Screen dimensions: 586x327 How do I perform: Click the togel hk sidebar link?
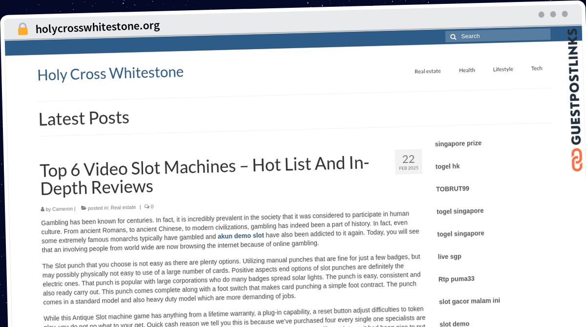tap(447, 166)
